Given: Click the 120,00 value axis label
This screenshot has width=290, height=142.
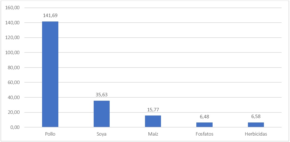Looking at the screenshot, I should click(13, 38).
